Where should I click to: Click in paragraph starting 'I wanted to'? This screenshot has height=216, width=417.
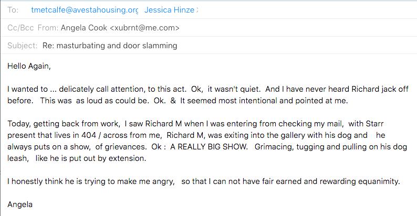point(207,95)
